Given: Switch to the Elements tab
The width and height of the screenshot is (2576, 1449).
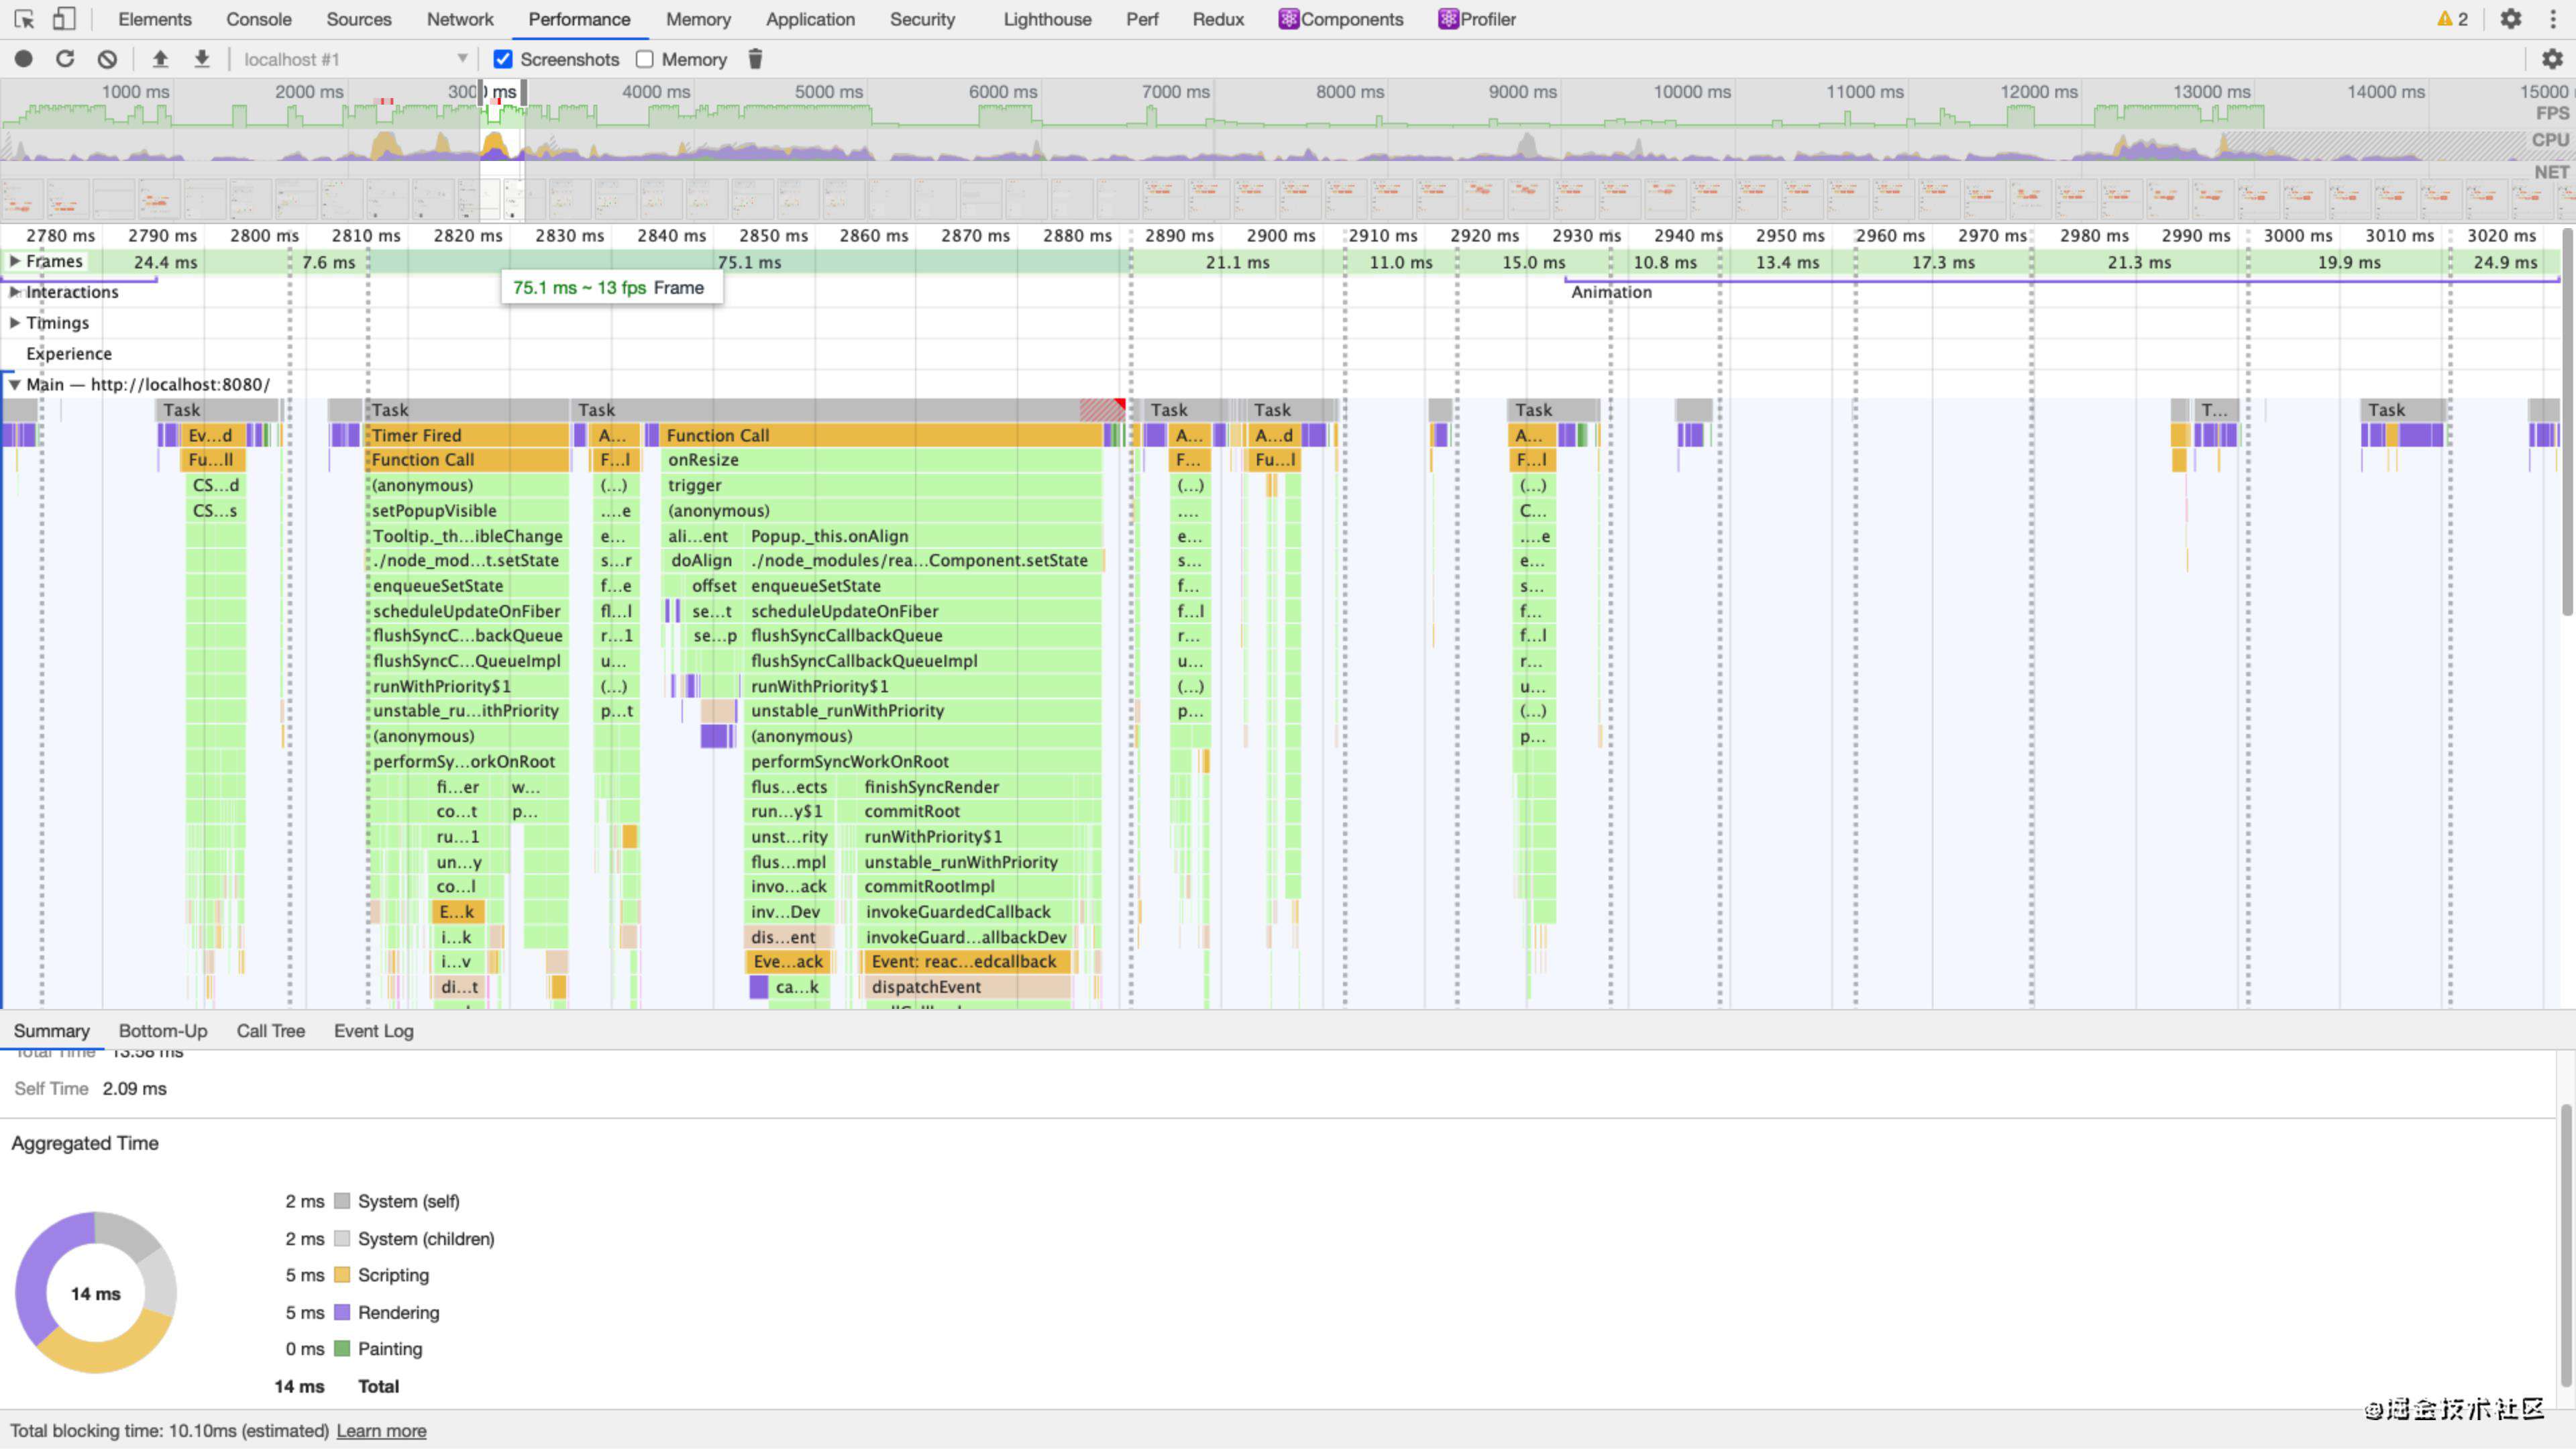Looking at the screenshot, I should (154, 19).
